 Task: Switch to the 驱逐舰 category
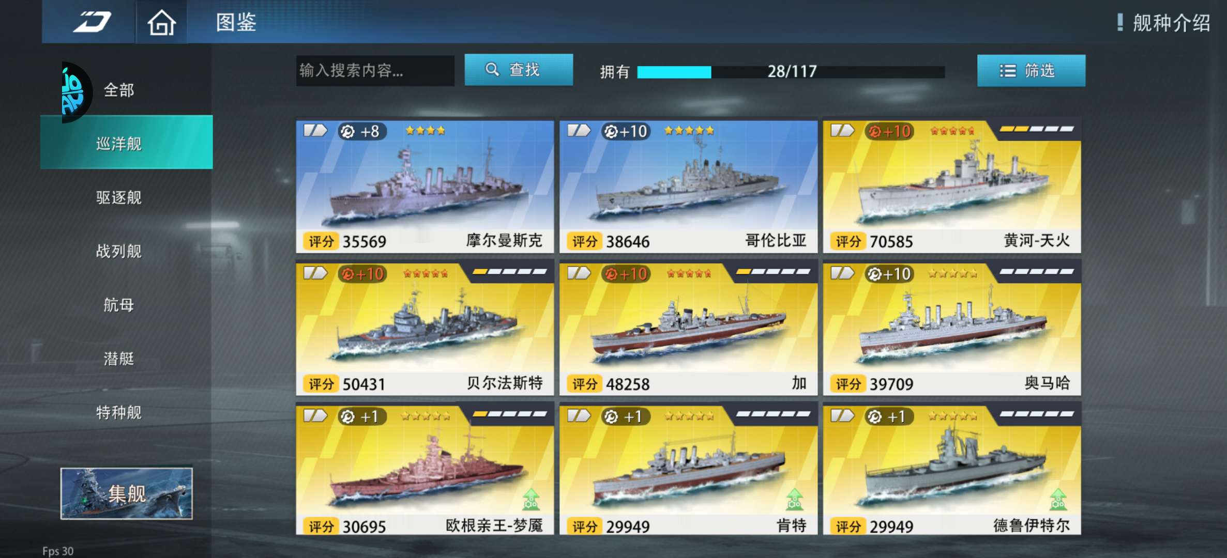pyautogui.click(x=119, y=197)
